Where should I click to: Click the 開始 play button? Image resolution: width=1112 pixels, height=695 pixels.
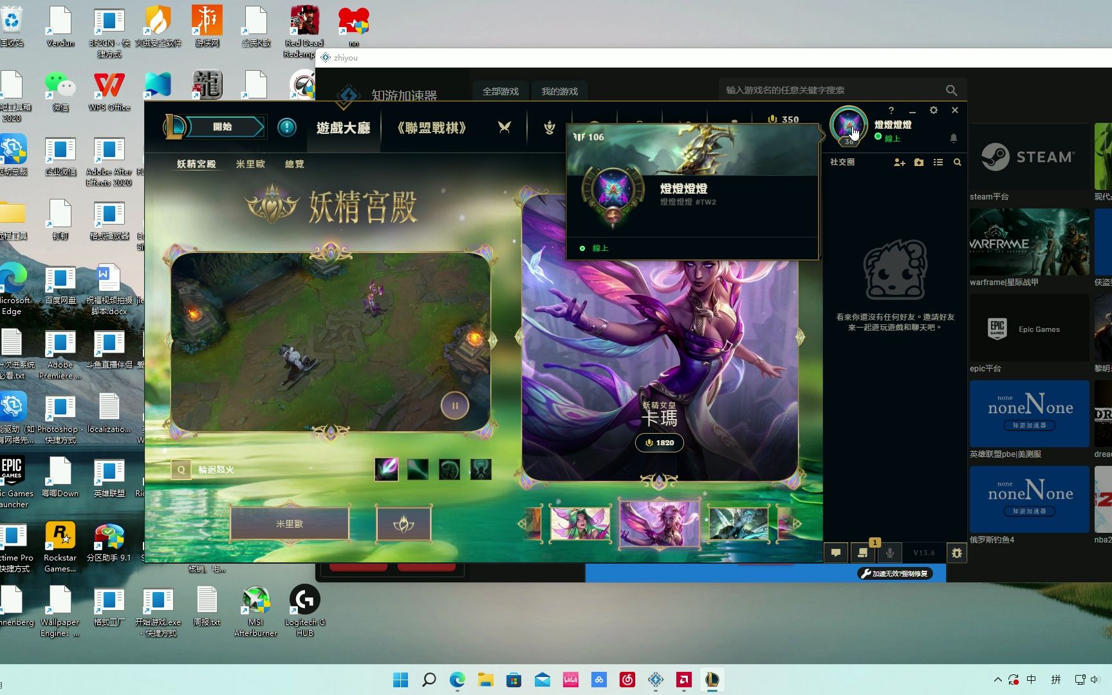tap(223, 127)
